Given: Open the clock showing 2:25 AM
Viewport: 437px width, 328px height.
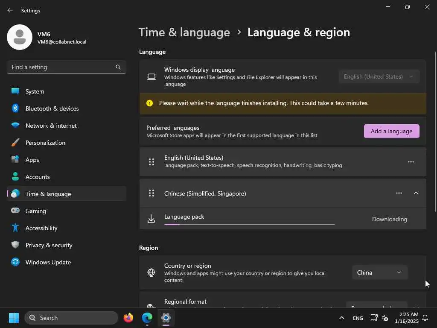Looking at the screenshot, I should pos(407,318).
